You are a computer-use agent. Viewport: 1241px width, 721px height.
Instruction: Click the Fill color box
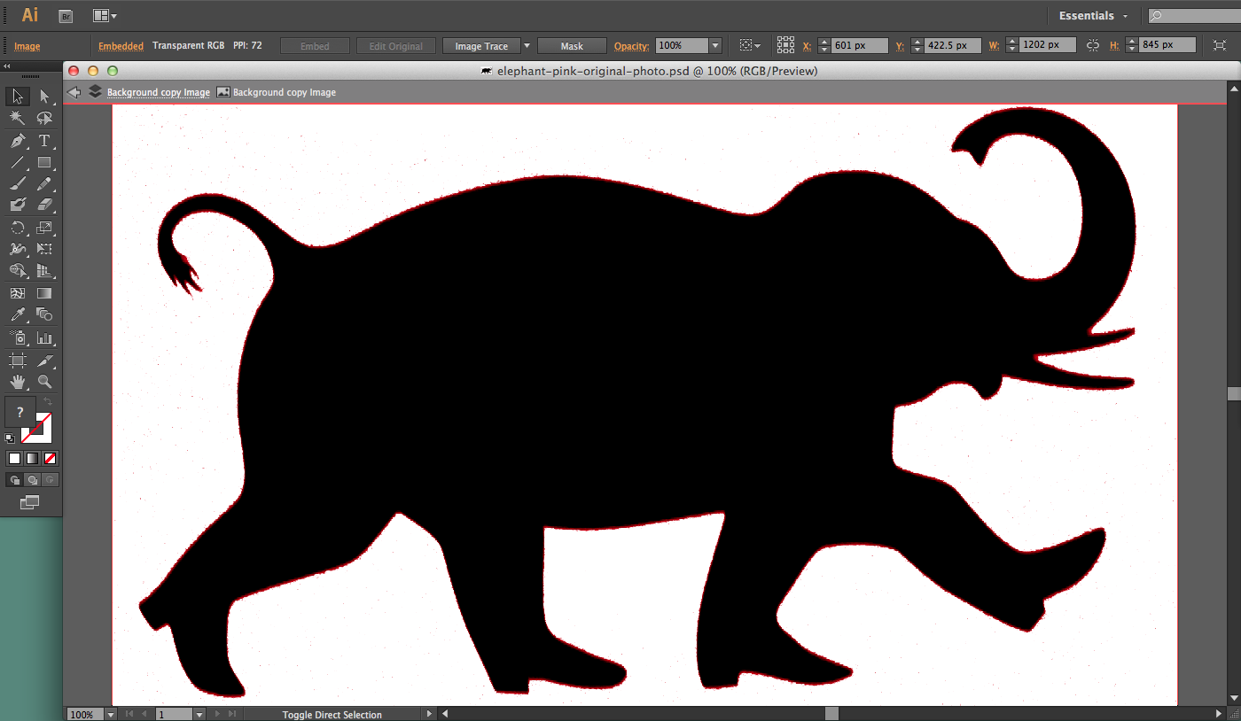coord(20,412)
